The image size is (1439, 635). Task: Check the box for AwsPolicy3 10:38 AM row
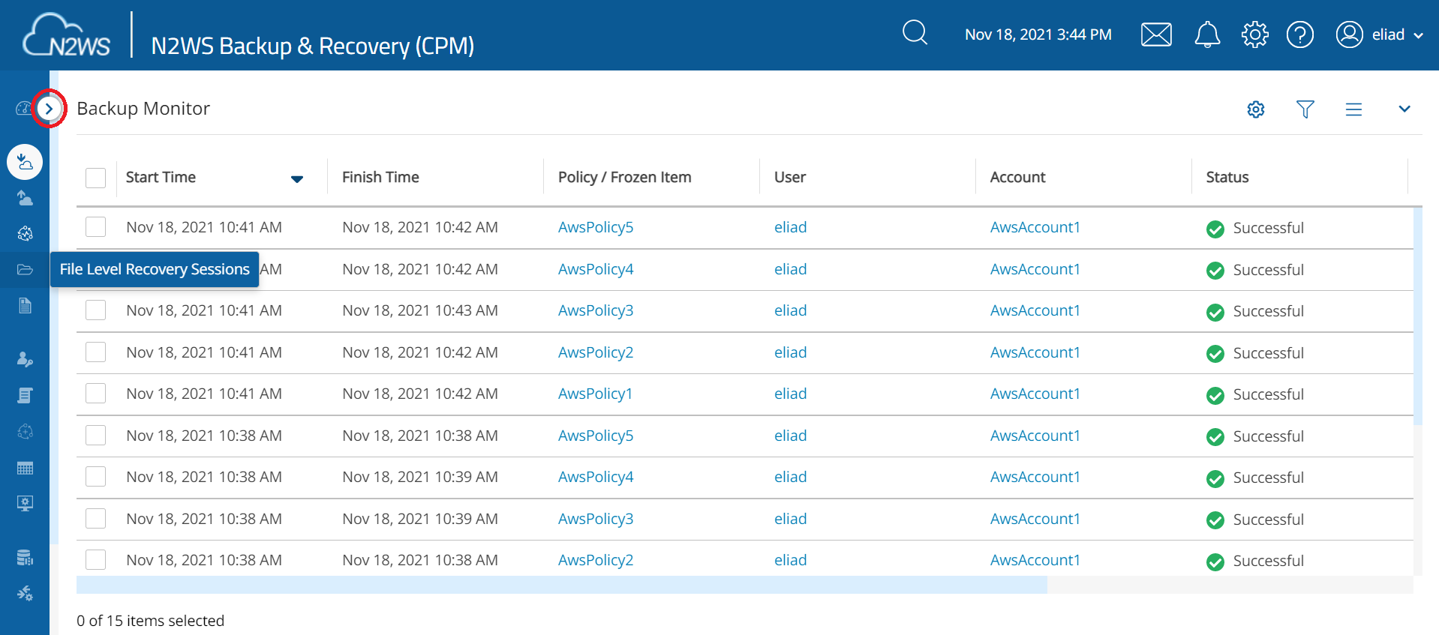(x=95, y=519)
